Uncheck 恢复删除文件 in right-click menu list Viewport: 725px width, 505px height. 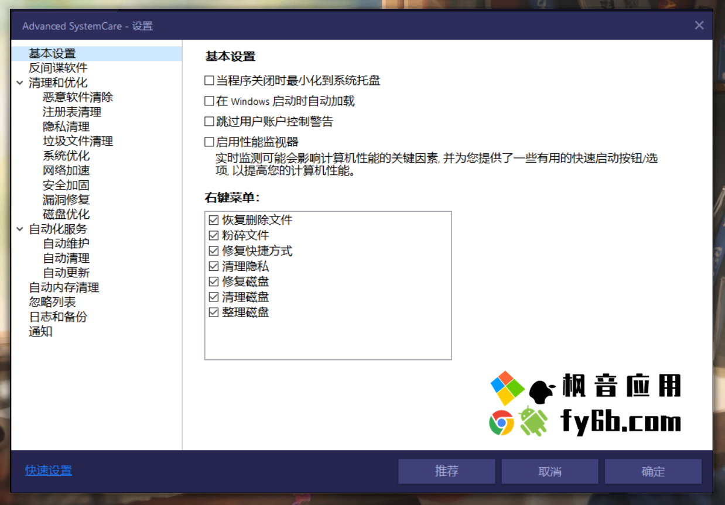click(213, 221)
